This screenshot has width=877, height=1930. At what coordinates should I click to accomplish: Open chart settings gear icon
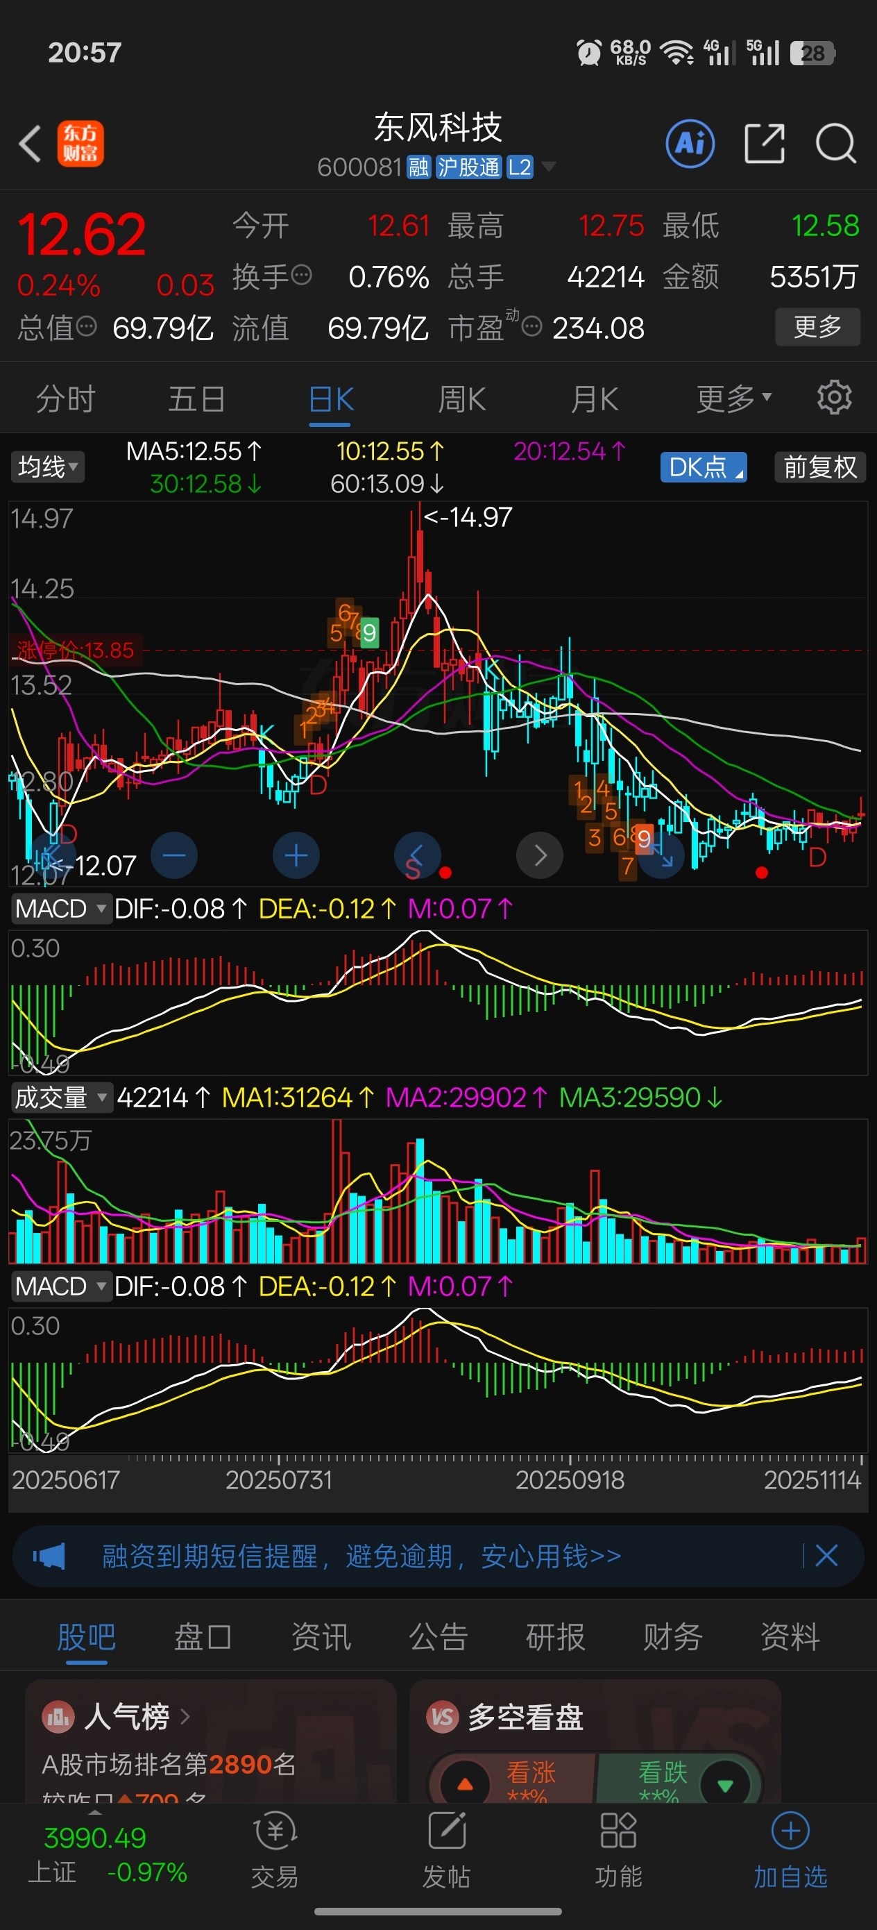coord(834,398)
